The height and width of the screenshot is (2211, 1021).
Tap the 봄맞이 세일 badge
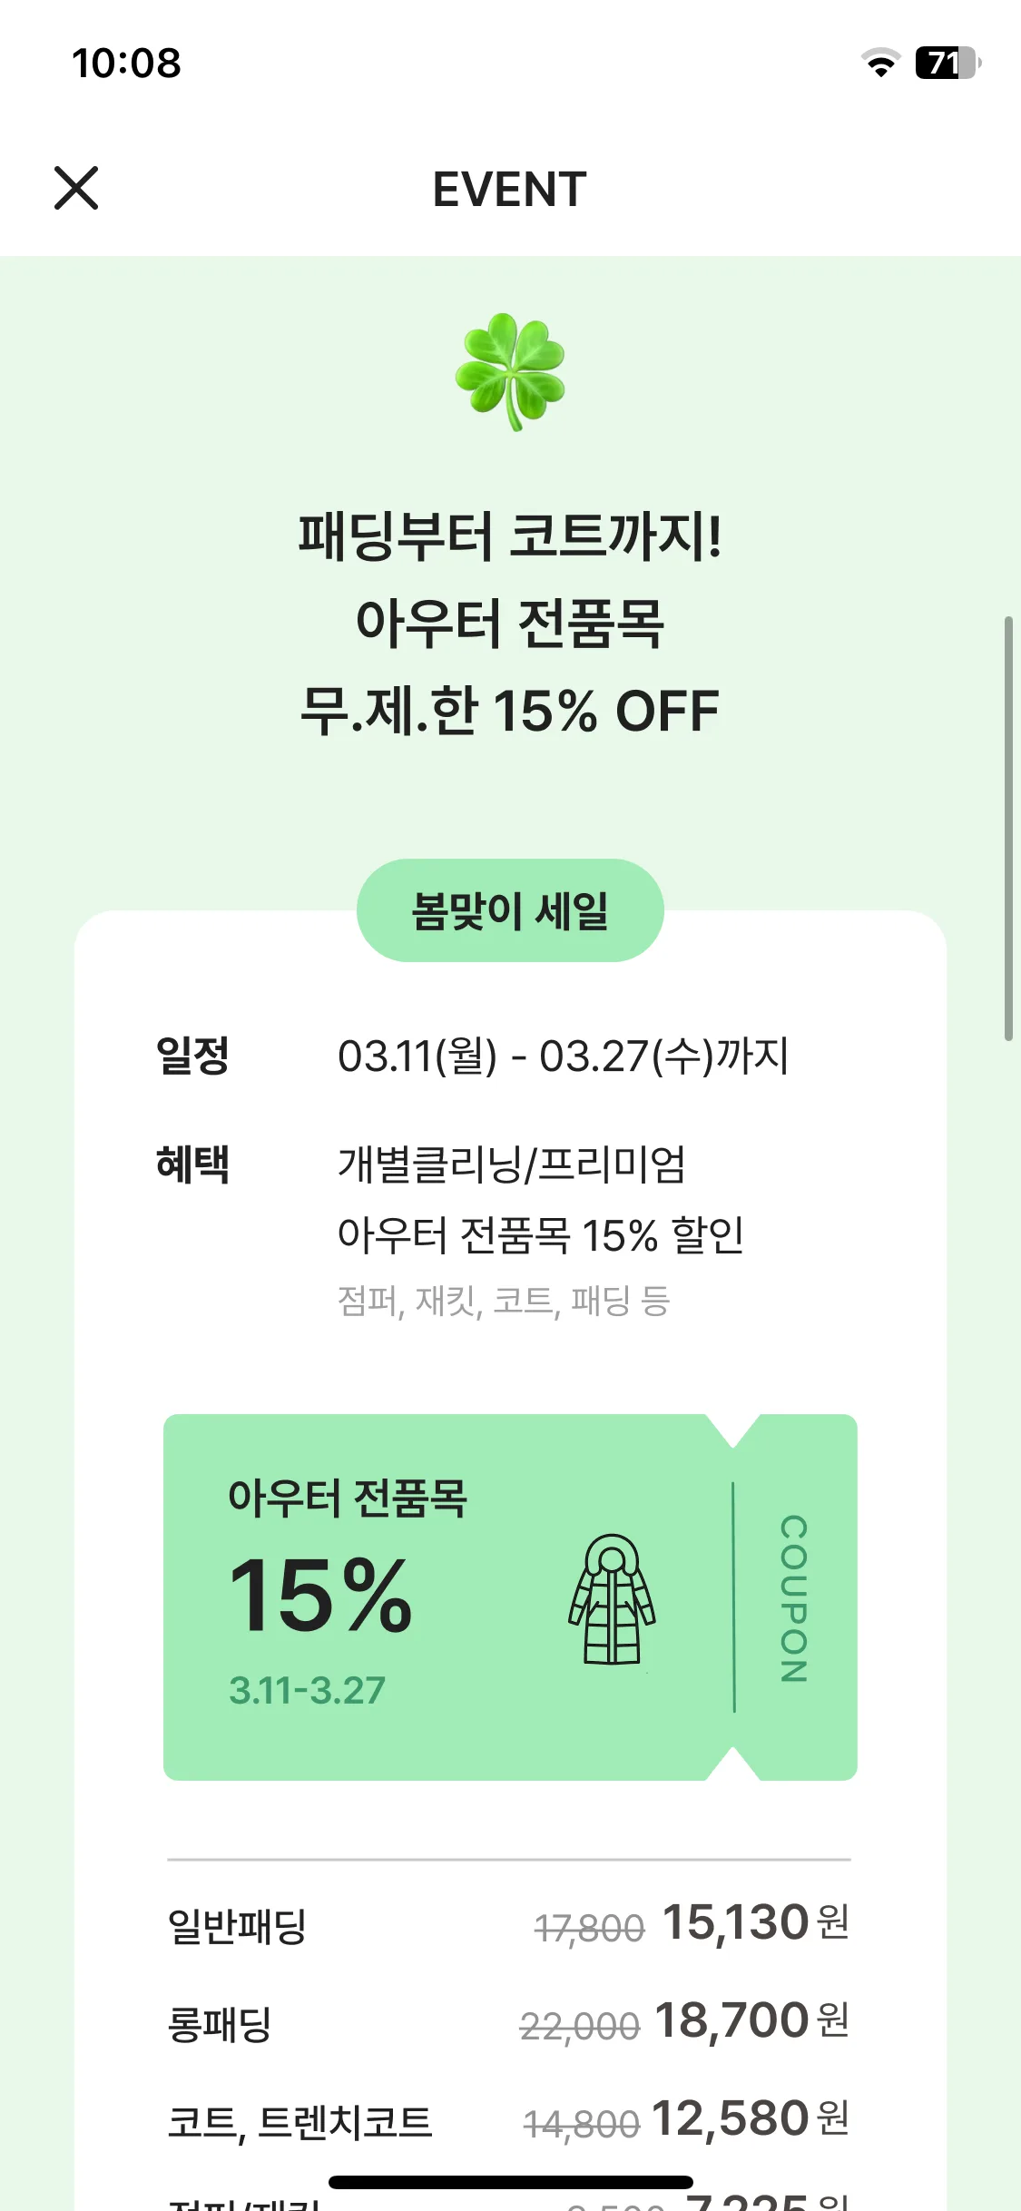pos(510,910)
